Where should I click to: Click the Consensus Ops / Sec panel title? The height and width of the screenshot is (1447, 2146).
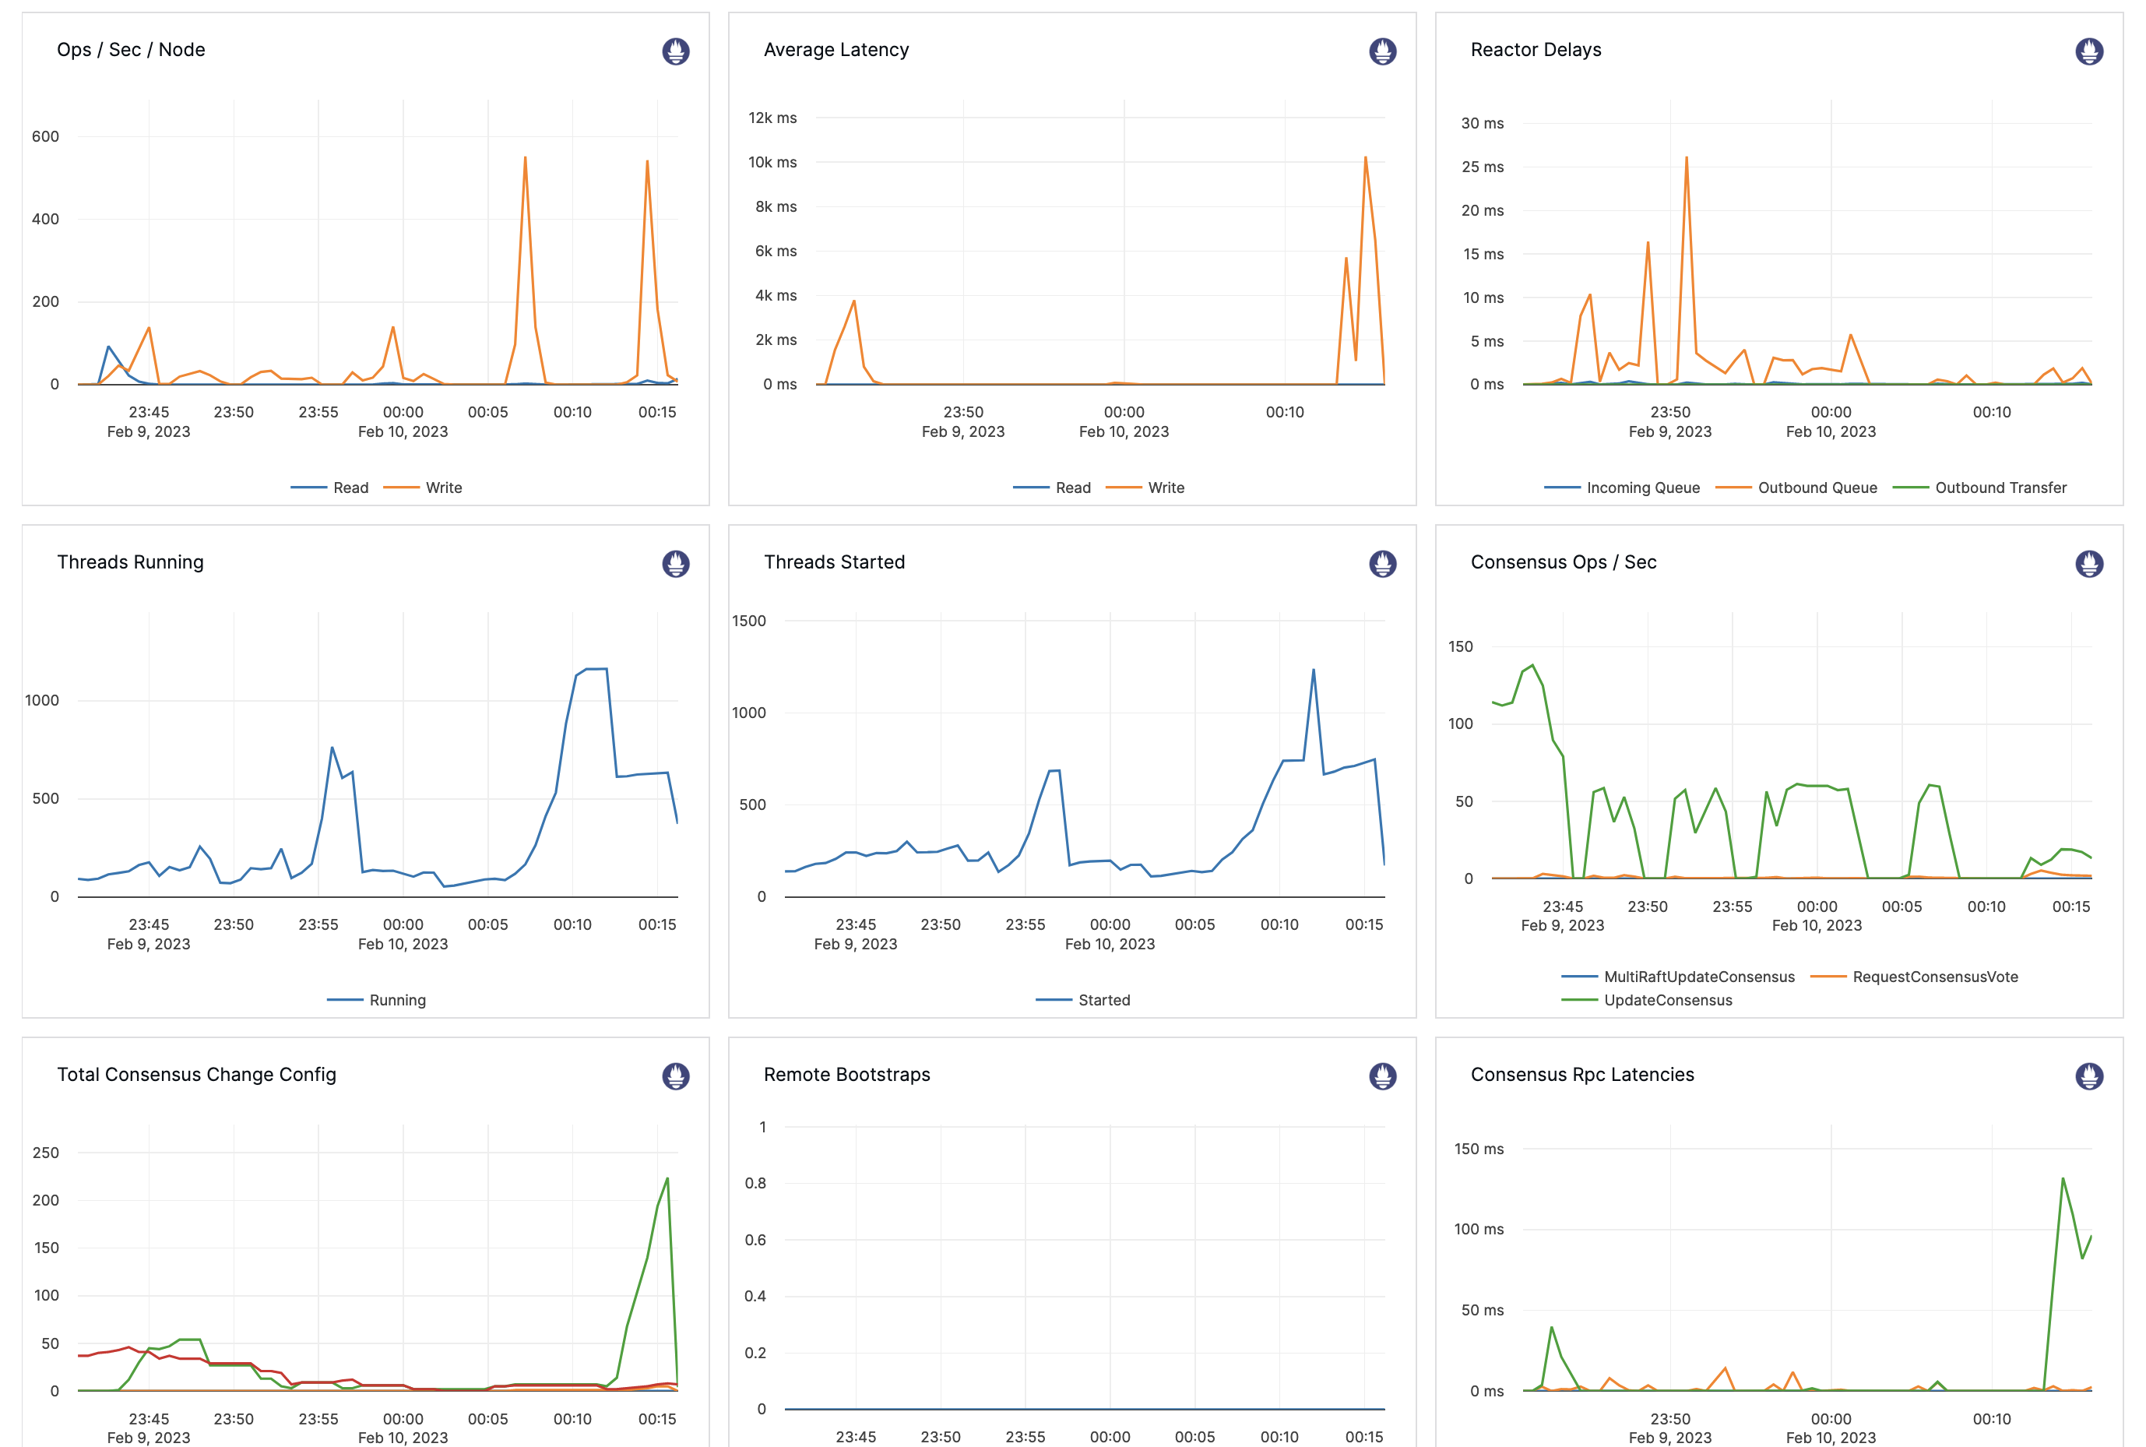(1563, 562)
